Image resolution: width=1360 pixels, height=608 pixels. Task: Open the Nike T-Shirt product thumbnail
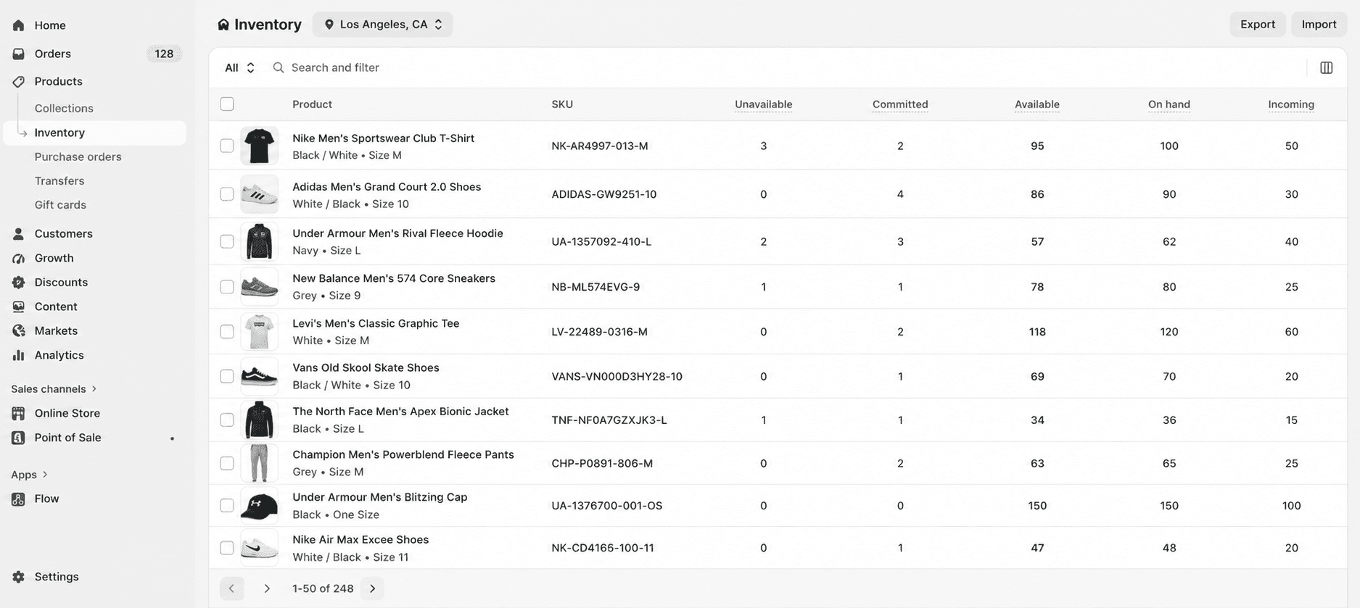(x=259, y=146)
